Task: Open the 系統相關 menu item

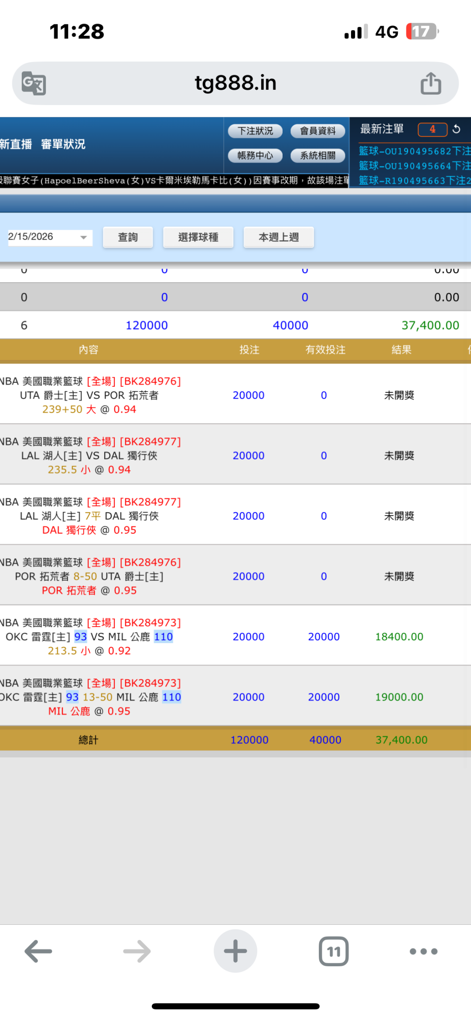Action: pyautogui.click(x=318, y=155)
